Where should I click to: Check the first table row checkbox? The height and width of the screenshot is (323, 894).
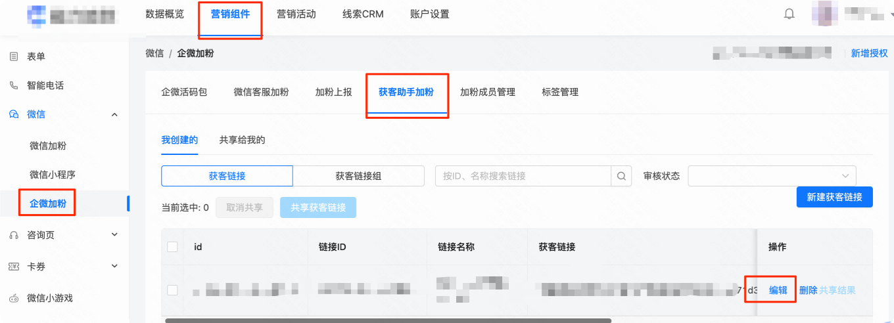pyautogui.click(x=172, y=290)
